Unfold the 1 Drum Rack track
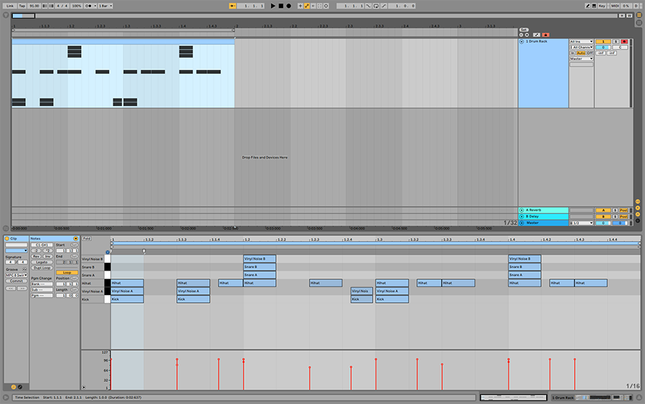 (522, 42)
